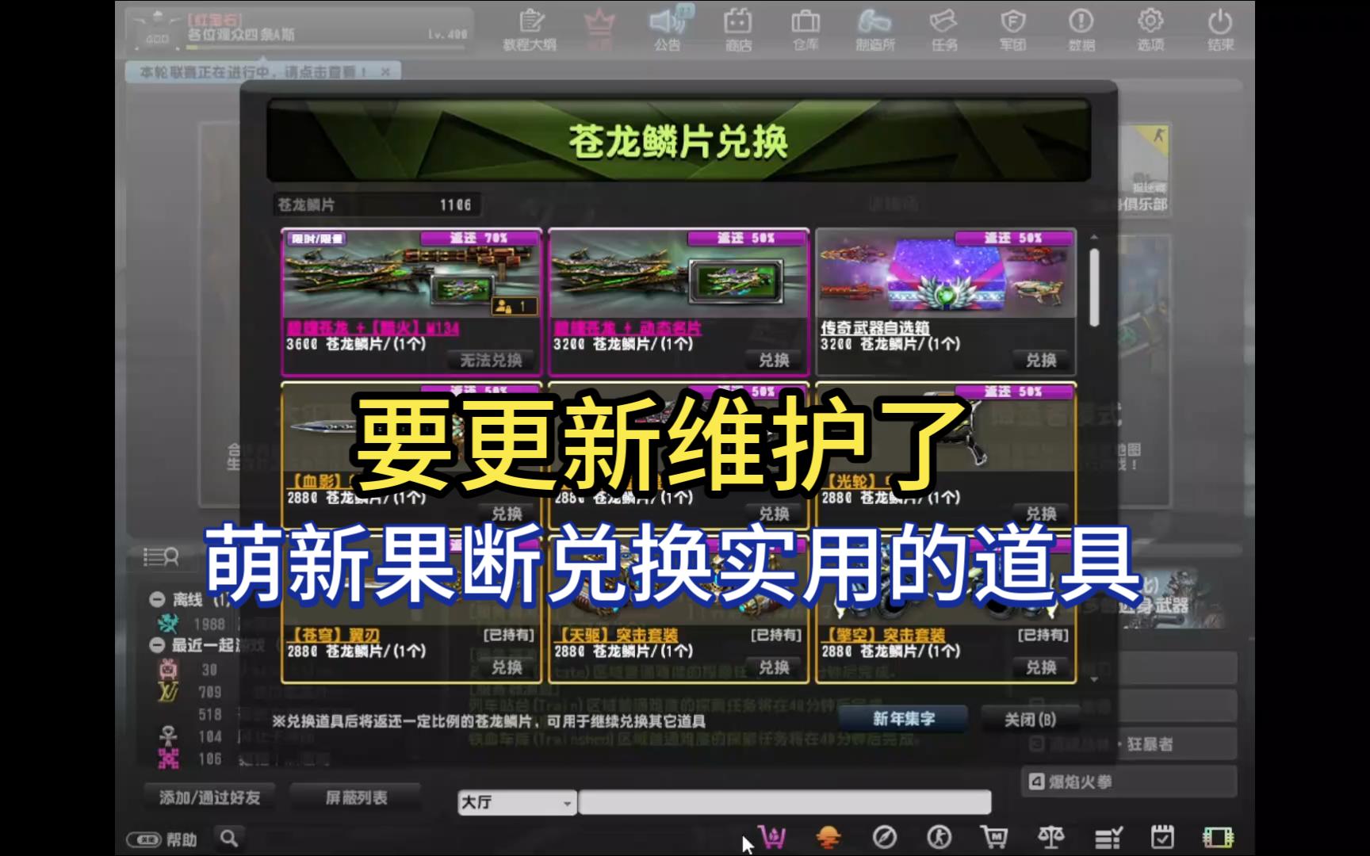Click 兑换 for 【擎空】突击套装
Viewport: 1370px width, 856px height.
coord(1041,668)
